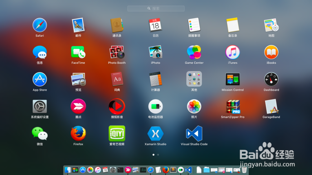Launch iTunes from the Launchpad grid
The image size is (312, 175).
click(233, 52)
